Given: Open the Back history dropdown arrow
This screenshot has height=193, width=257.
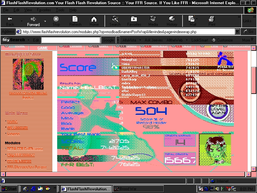Looking at the screenshot, I should coord(22,21).
